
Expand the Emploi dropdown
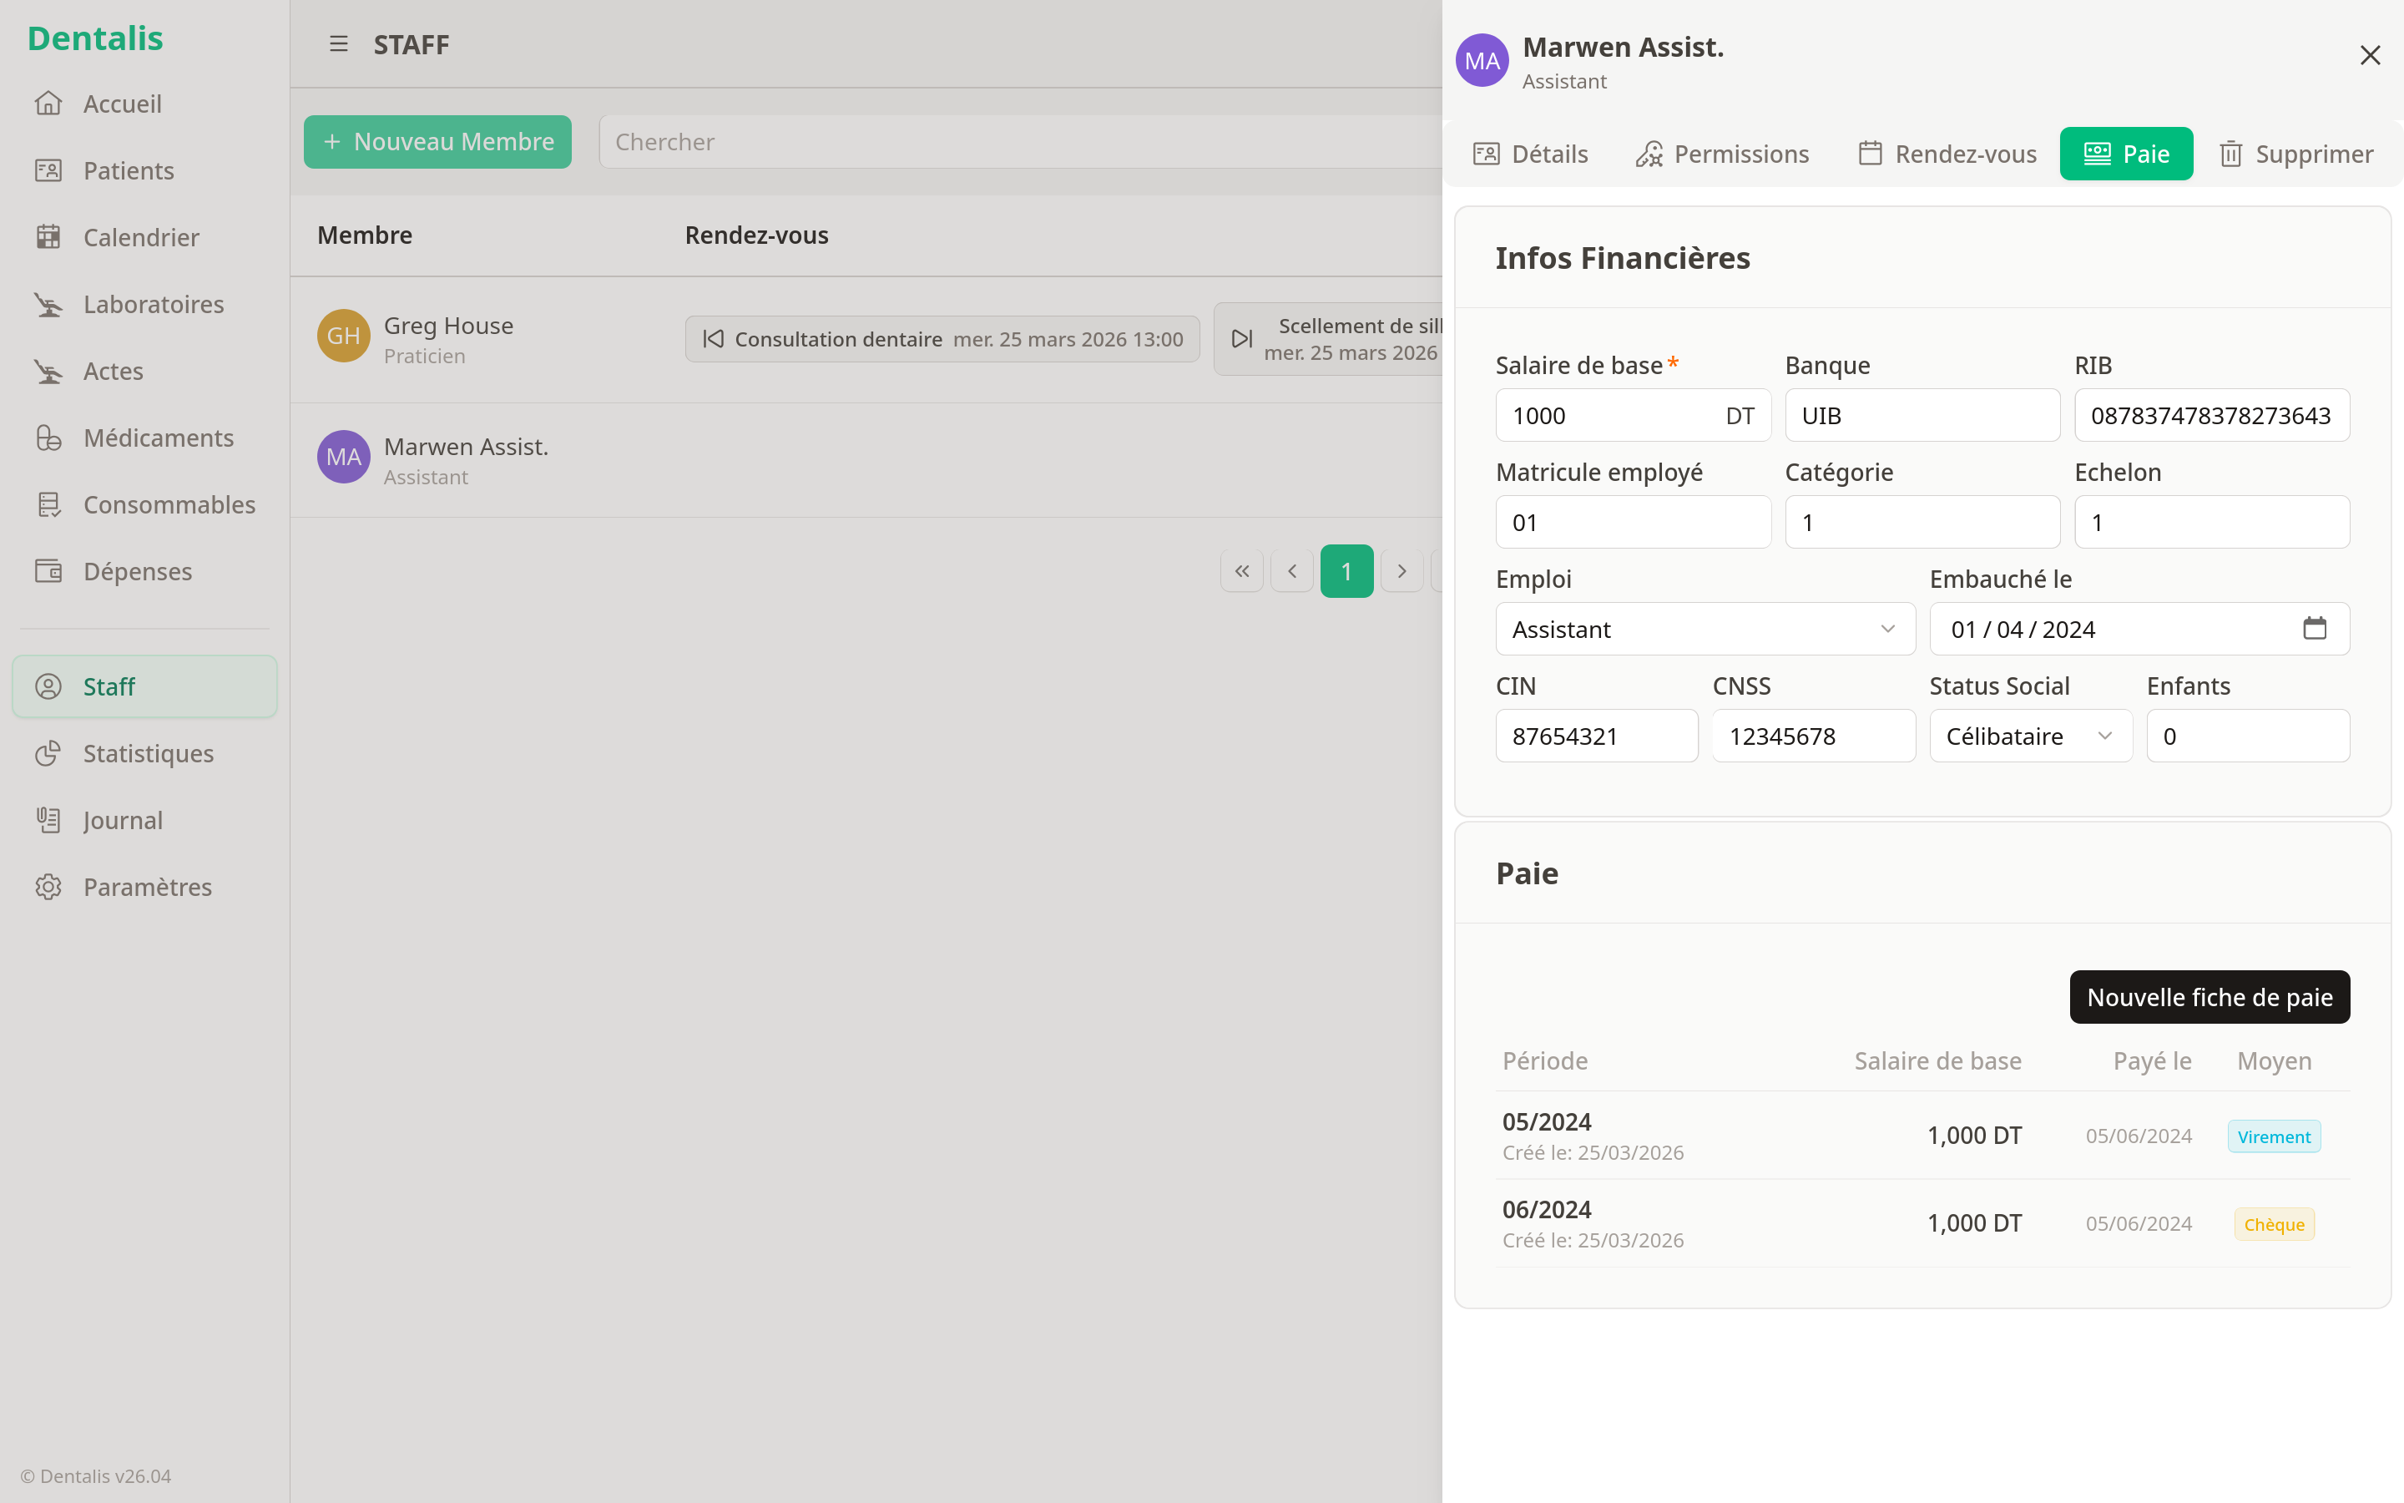(1705, 628)
